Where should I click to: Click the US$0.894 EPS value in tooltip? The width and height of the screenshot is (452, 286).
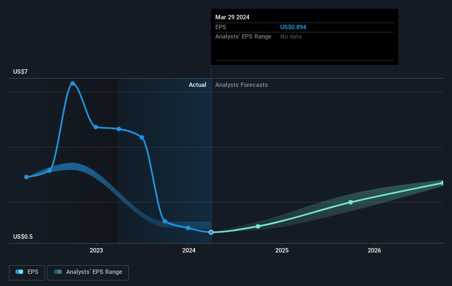293,27
